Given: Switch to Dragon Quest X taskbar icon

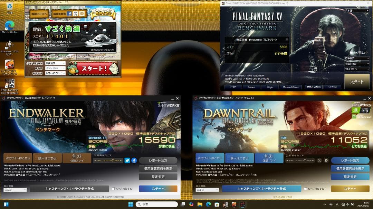Looking at the screenshot, I should point(234,204).
